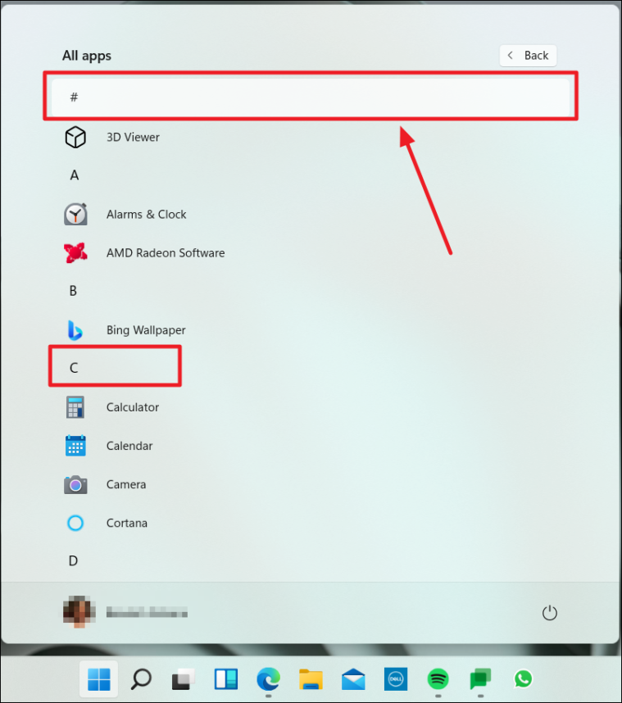622x703 pixels.
Task: Click the letter A section header
Action: [x=75, y=175]
